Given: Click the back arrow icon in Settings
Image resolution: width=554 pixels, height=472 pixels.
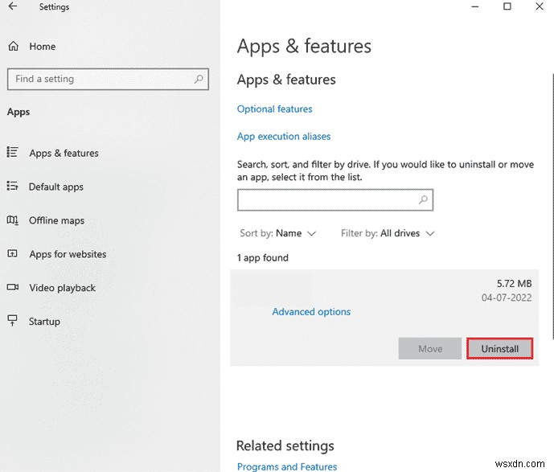Looking at the screenshot, I should click(x=12, y=6).
